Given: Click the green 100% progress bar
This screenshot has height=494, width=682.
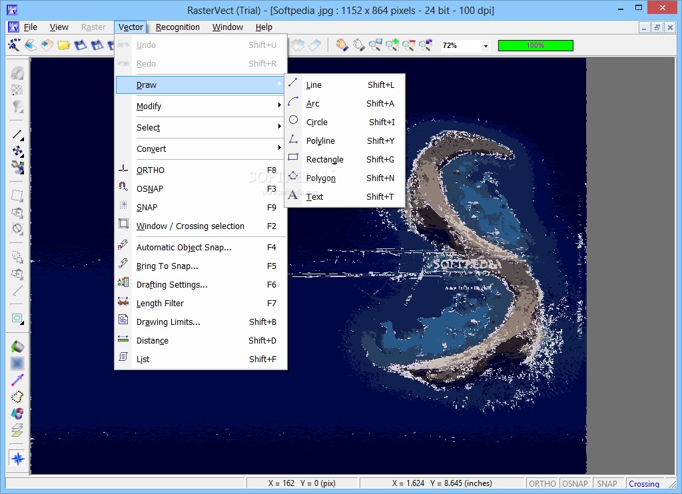Looking at the screenshot, I should [535, 46].
